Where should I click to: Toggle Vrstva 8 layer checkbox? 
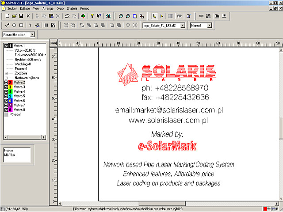pos(6,110)
